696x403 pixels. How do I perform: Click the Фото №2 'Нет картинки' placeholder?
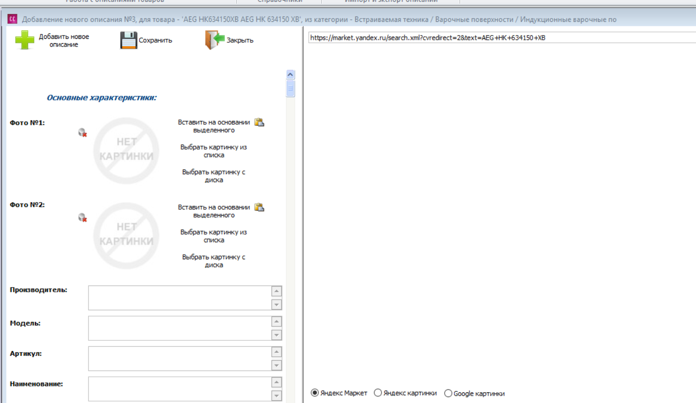click(x=126, y=236)
